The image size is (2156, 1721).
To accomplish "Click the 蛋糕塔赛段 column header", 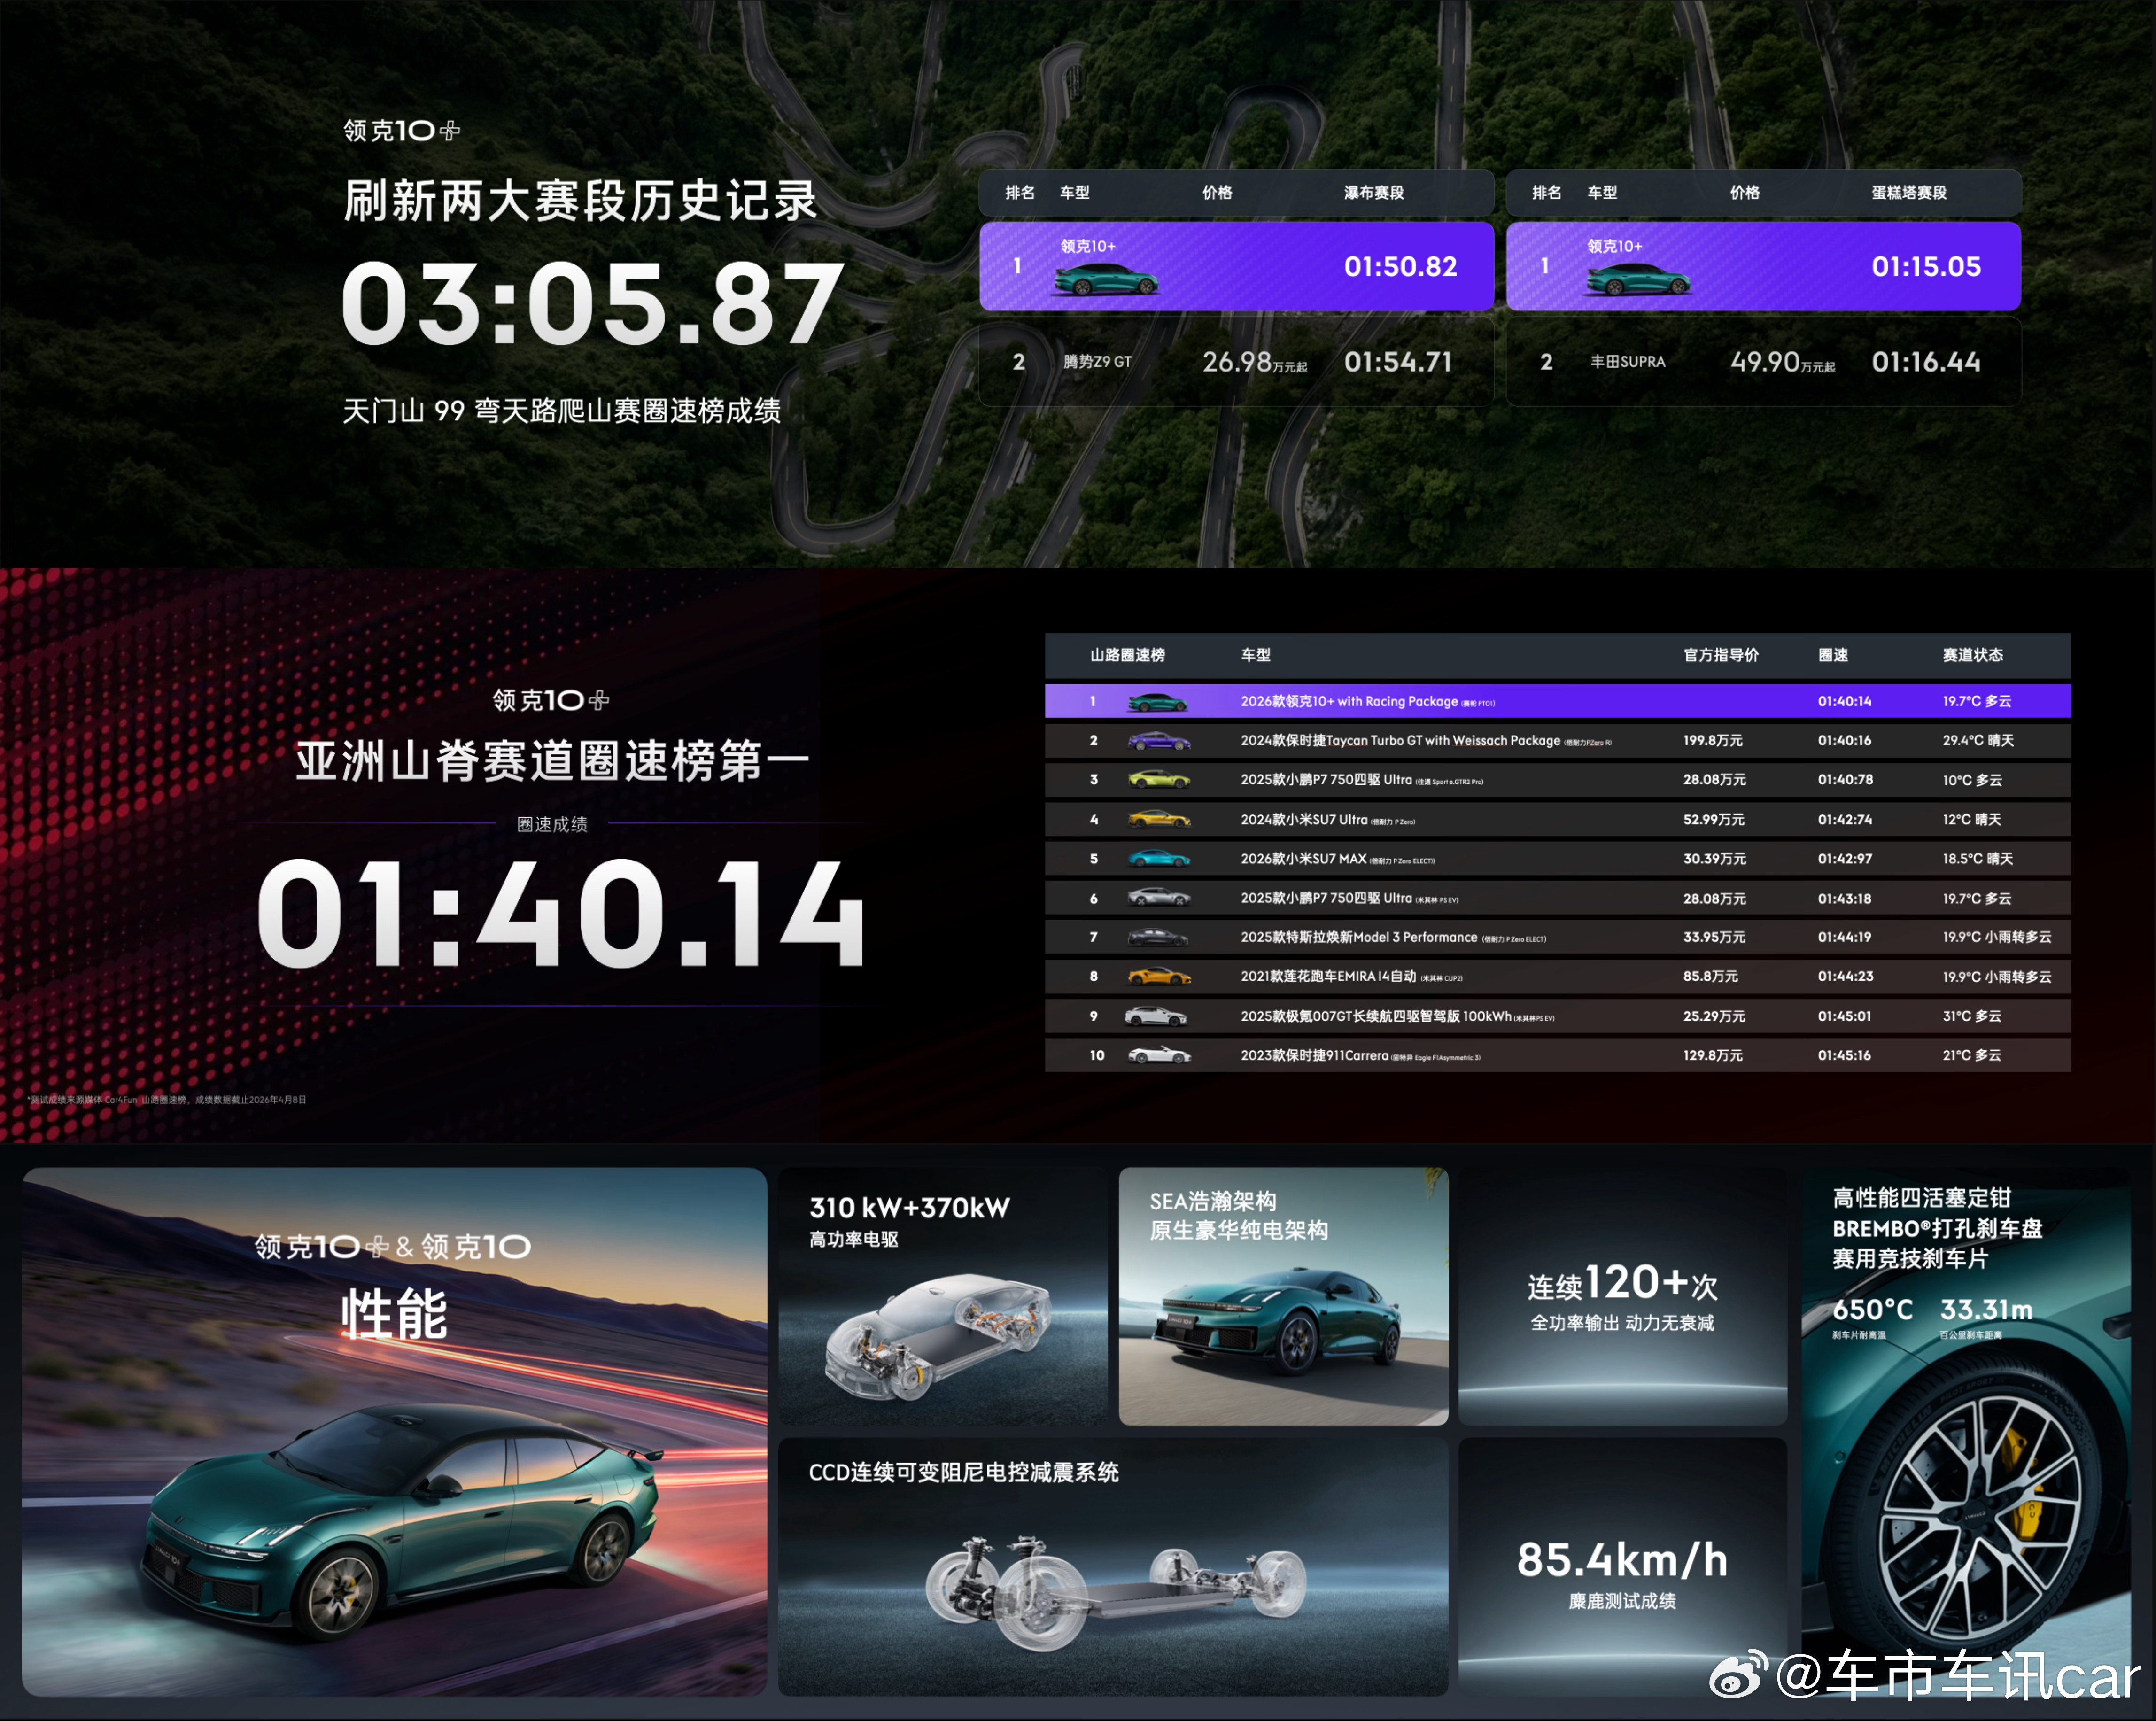I will coord(1909,193).
